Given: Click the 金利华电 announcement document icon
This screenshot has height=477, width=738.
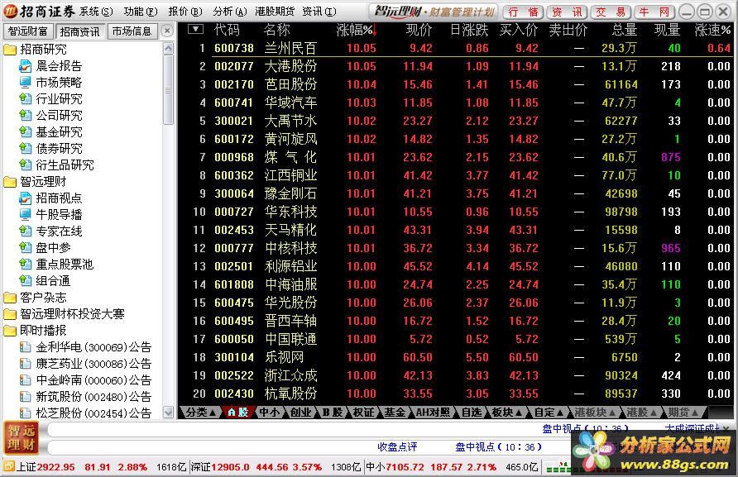Looking at the screenshot, I should [25, 347].
